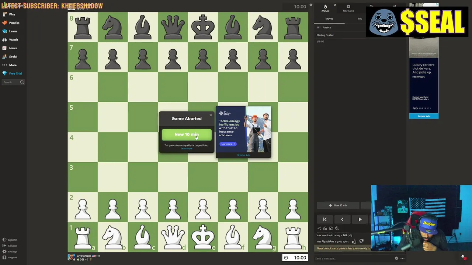Click the magnifier-plus analysis icon
This screenshot has height=265, width=472.
coord(337,228)
